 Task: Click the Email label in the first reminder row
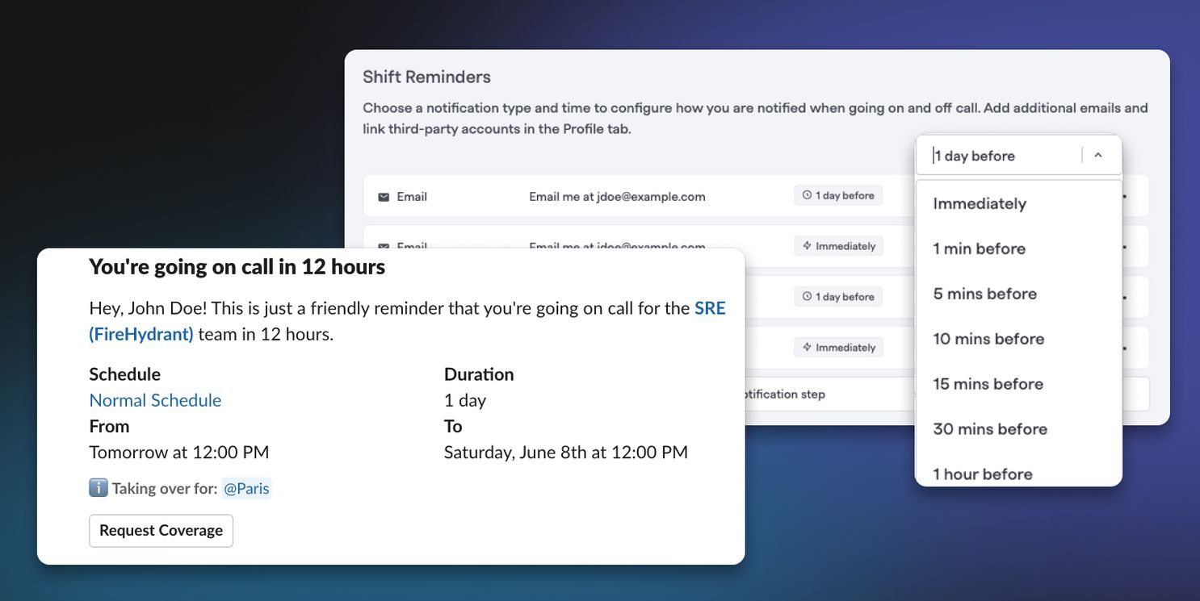click(x=412, y=197)
